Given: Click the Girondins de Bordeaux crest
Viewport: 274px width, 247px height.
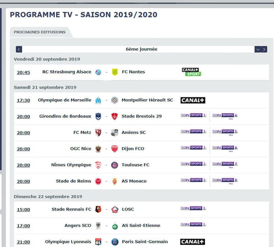Looking at the screenshot, I should click(98, 116).
